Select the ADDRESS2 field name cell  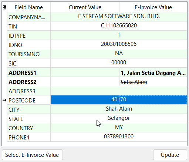point(29,81)
